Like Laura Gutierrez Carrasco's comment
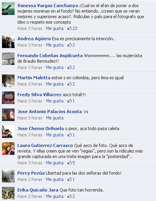 tap(55, 163)
